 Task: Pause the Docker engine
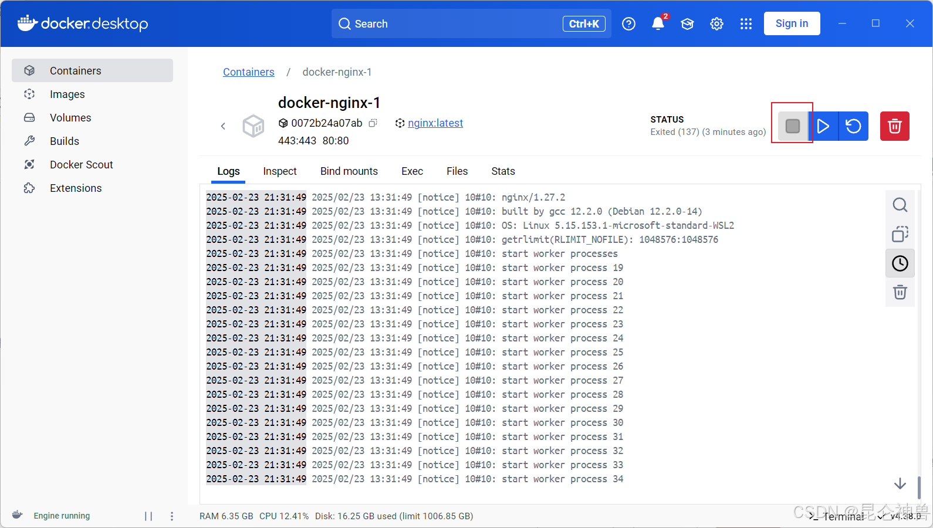click(148, 516)
